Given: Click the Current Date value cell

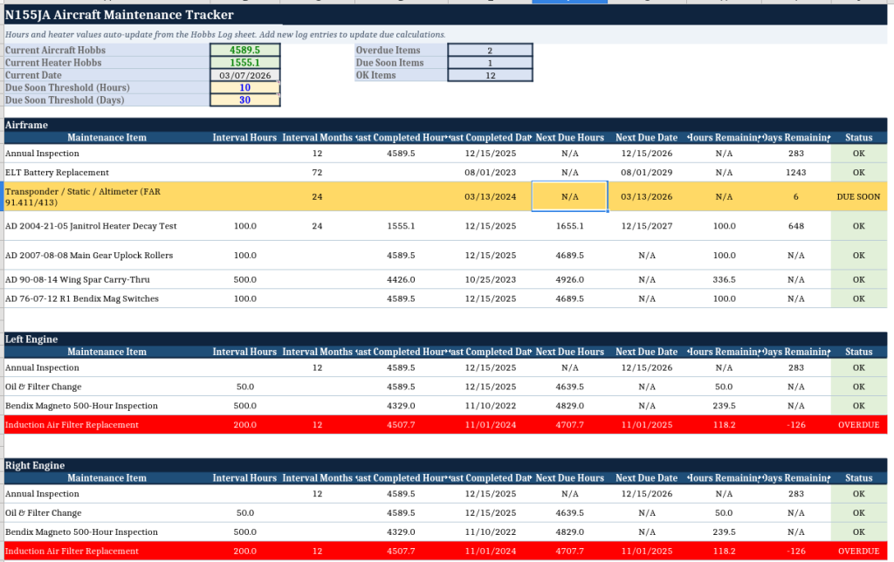Looking at the screenshot, I should tap(244, 75).
